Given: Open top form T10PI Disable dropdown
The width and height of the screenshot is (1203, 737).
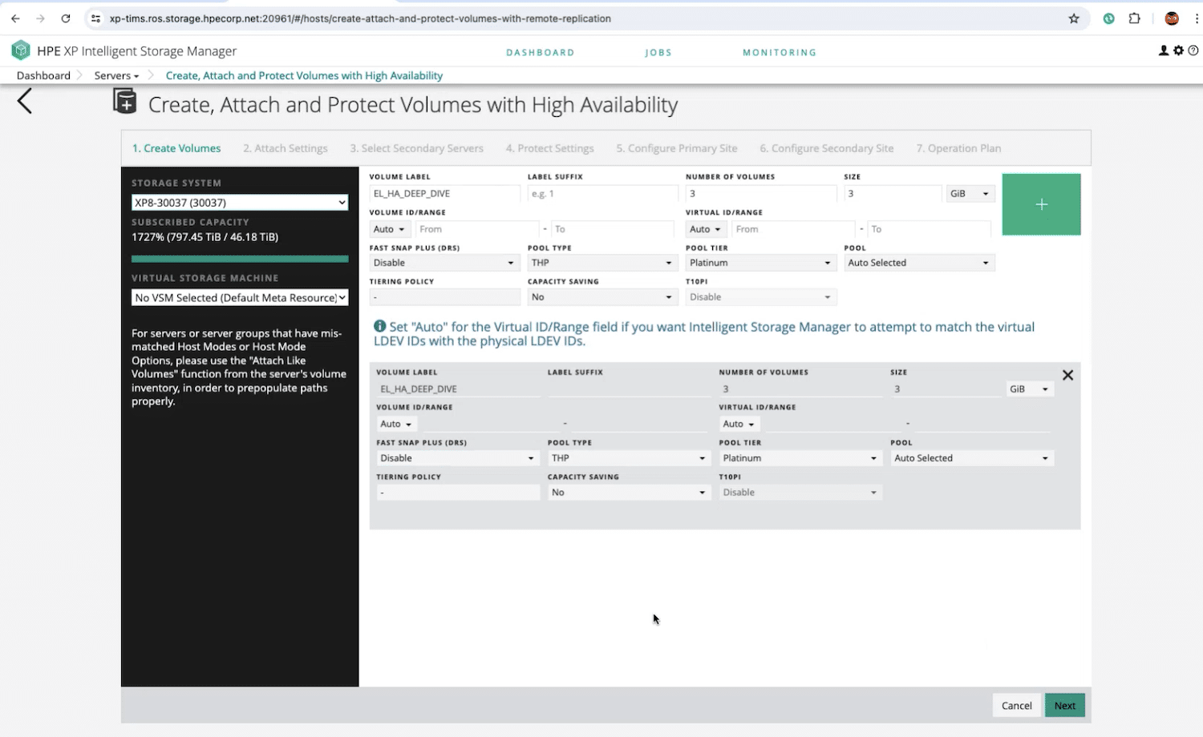Looking at the screenshot, I should coord(761,297).
